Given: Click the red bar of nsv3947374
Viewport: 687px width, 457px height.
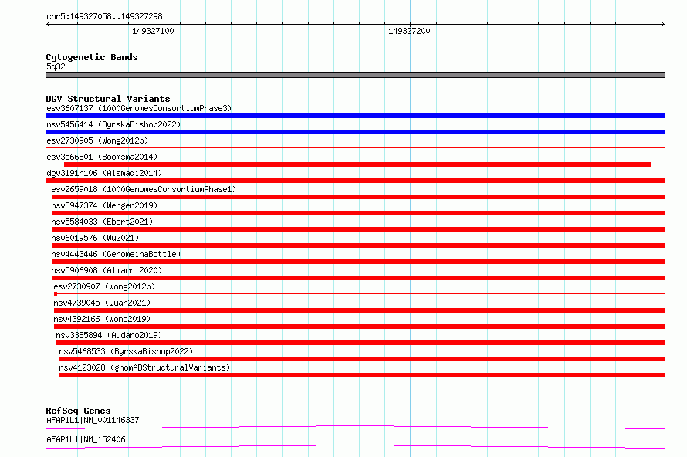Looking at the screenshot, I should tap(358, 213).
